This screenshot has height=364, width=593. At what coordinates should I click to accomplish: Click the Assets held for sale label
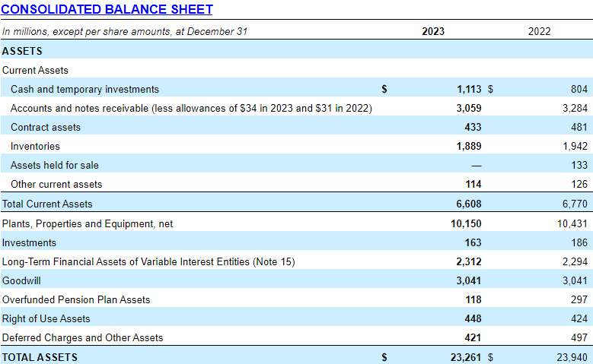[x=55, y=166]
